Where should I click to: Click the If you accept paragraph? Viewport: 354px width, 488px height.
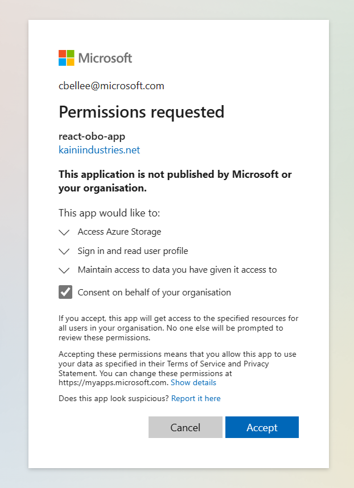pyautogui.click(x=178, y=328)
